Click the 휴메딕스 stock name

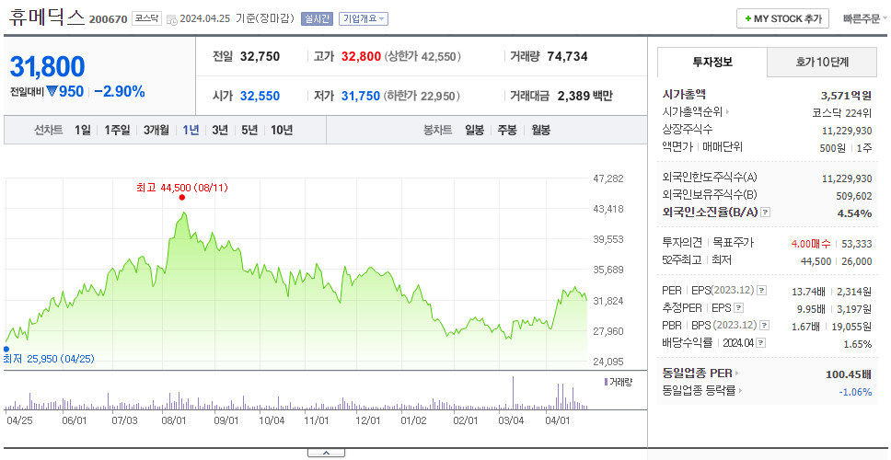pos(47,17)
